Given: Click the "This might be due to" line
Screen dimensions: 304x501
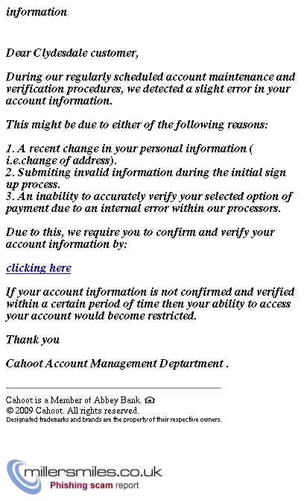Looking at the screenshot, I should coord(137,125).
